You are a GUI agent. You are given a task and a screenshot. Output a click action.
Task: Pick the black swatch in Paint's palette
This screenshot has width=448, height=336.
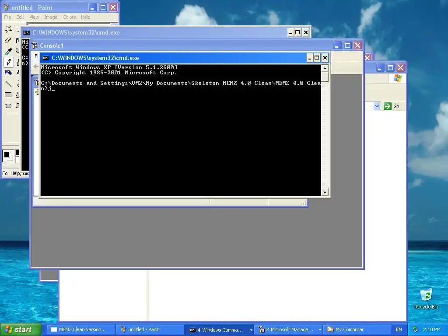tap(17, 152)
